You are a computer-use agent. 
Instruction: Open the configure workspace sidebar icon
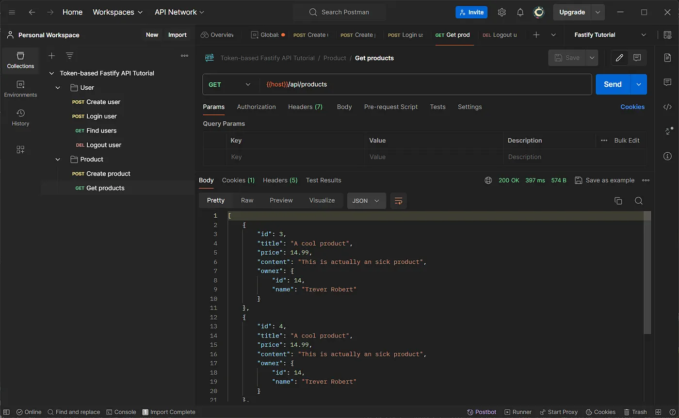pyautogui.click(x=20, y=149)
